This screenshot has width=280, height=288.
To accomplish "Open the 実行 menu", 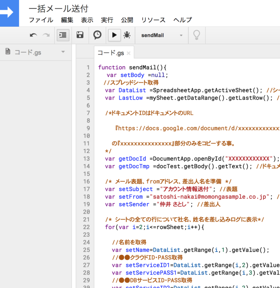I will (107, 20).
